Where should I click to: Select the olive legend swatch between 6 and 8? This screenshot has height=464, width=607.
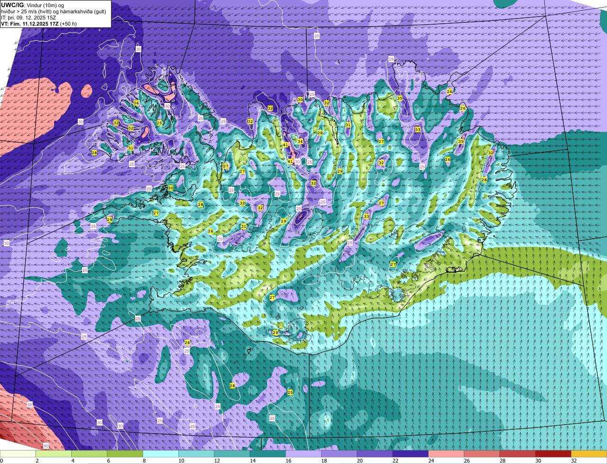pos(125,454)
